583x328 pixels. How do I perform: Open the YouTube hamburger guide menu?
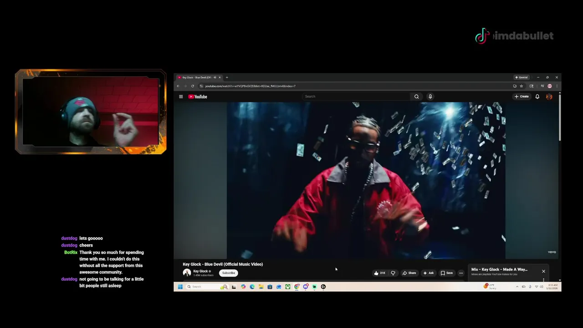181,97
